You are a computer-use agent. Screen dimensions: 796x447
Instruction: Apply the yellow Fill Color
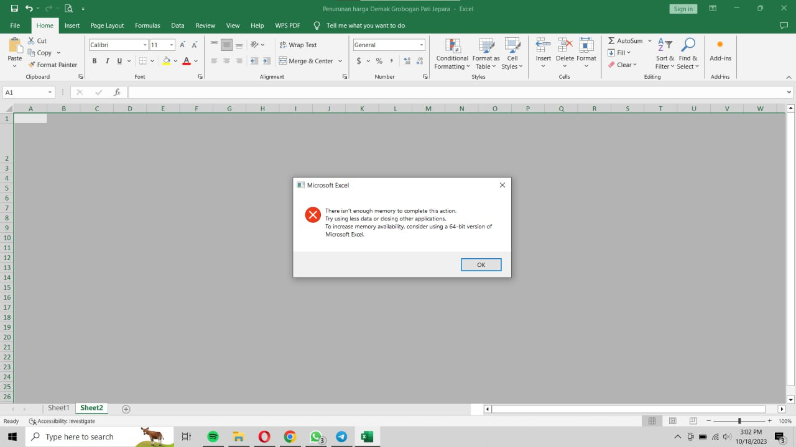coord(166,61)
